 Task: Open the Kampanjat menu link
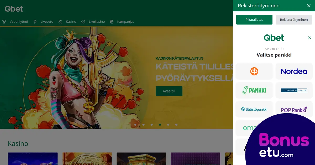125,22
